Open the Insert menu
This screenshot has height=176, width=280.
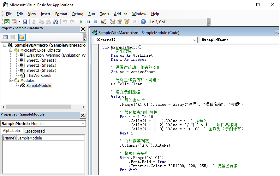click(x=45, y=14)
